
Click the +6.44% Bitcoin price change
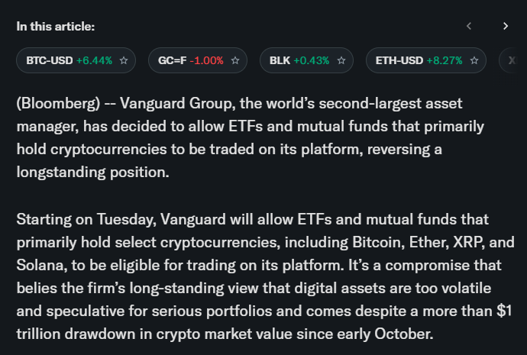[94, 60]
